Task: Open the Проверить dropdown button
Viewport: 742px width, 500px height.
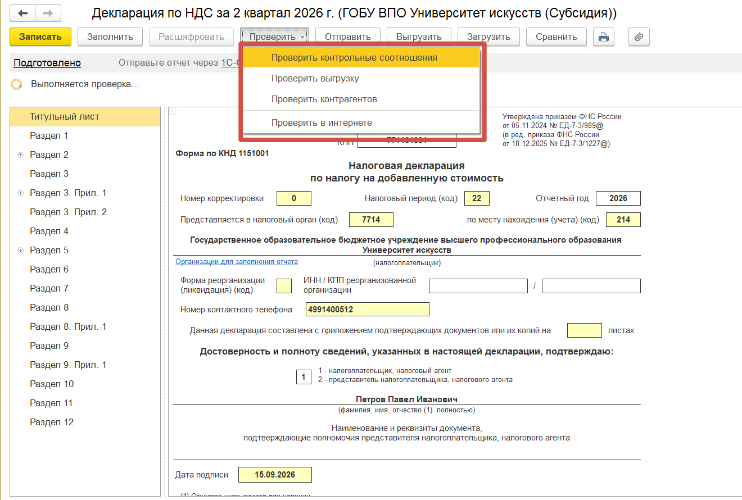Action: (274, 37)
